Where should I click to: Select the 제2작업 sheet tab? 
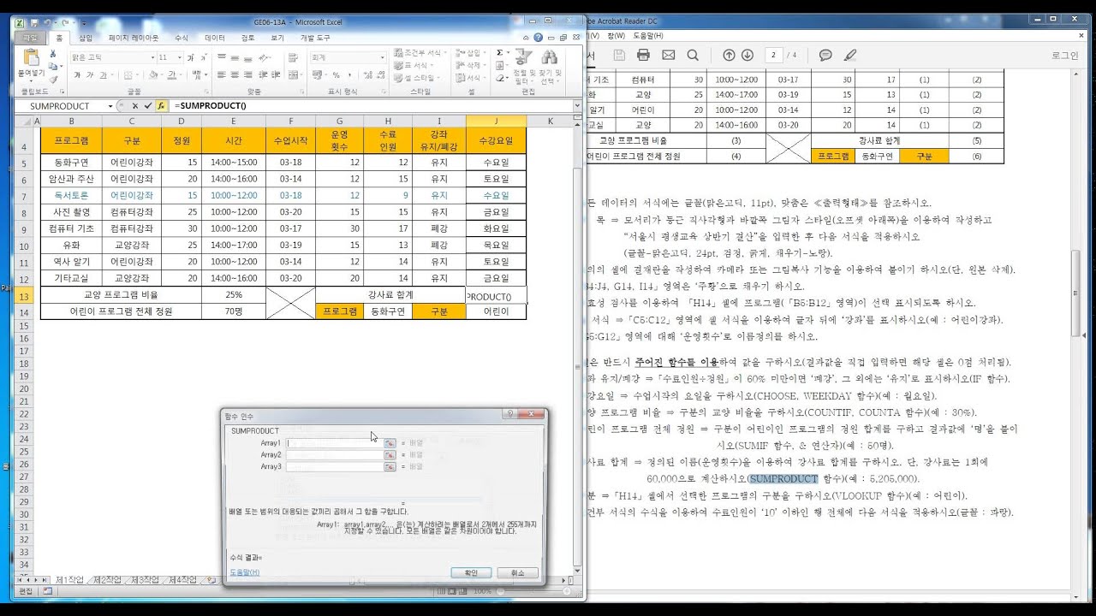[108, 579]
